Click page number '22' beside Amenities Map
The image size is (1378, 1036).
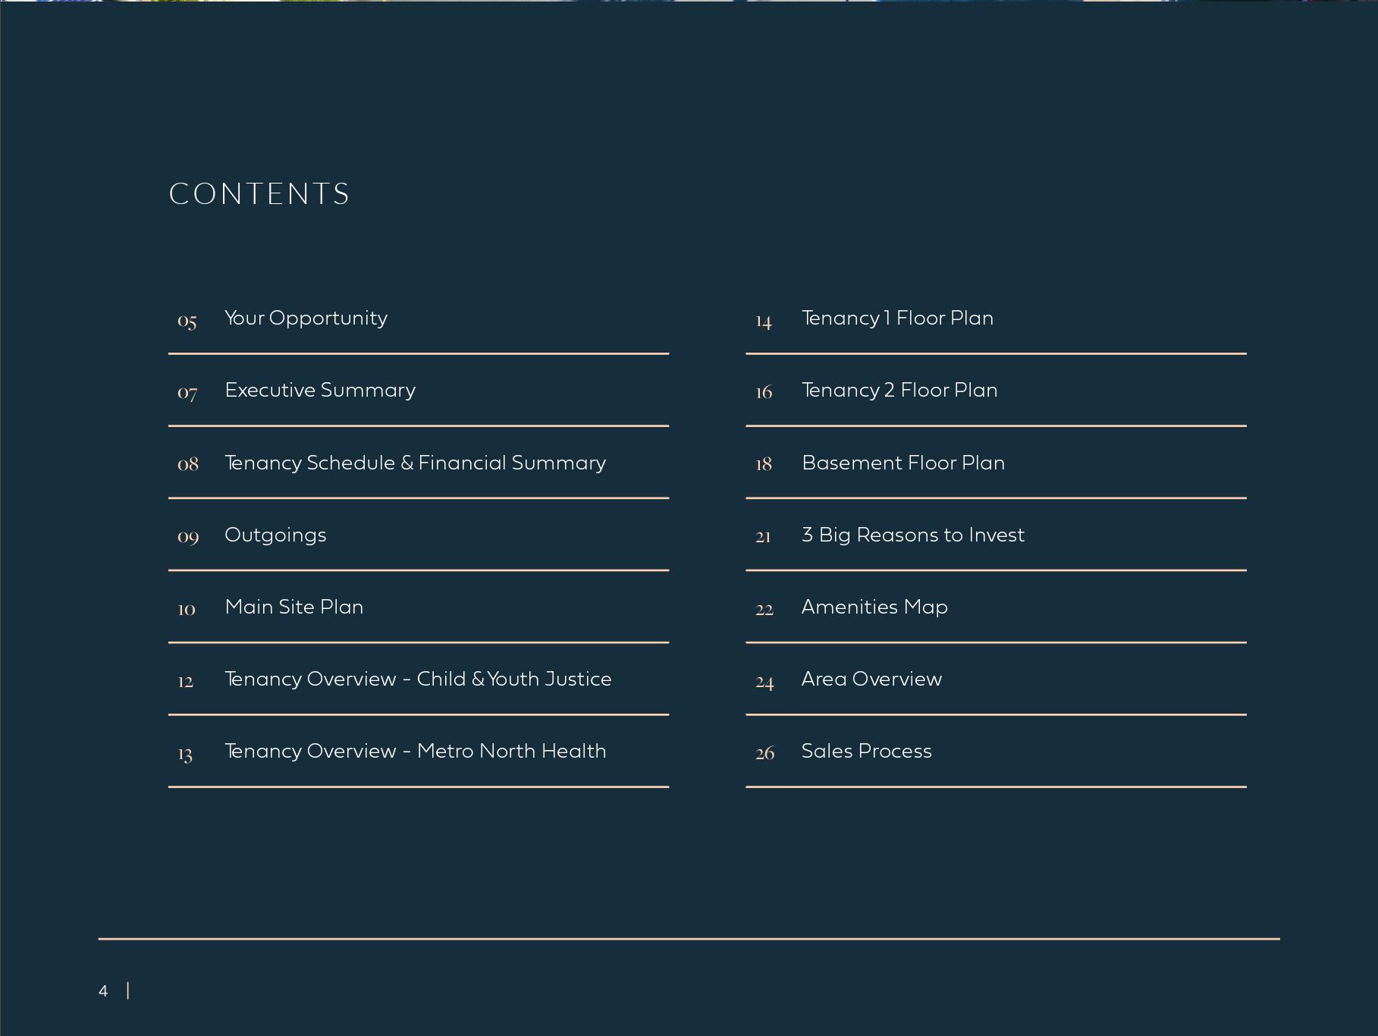(764, 609)
